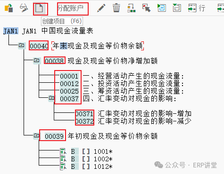Select node 00001 经营活动产生的现金流量
Image resolution: width=224 pixels, height=174 pixels.
[x=122, y=76]
